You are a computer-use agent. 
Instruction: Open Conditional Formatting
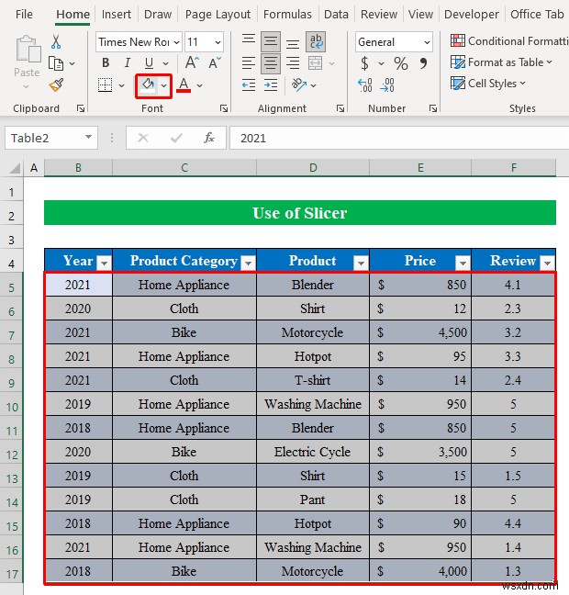pos(509,41)
